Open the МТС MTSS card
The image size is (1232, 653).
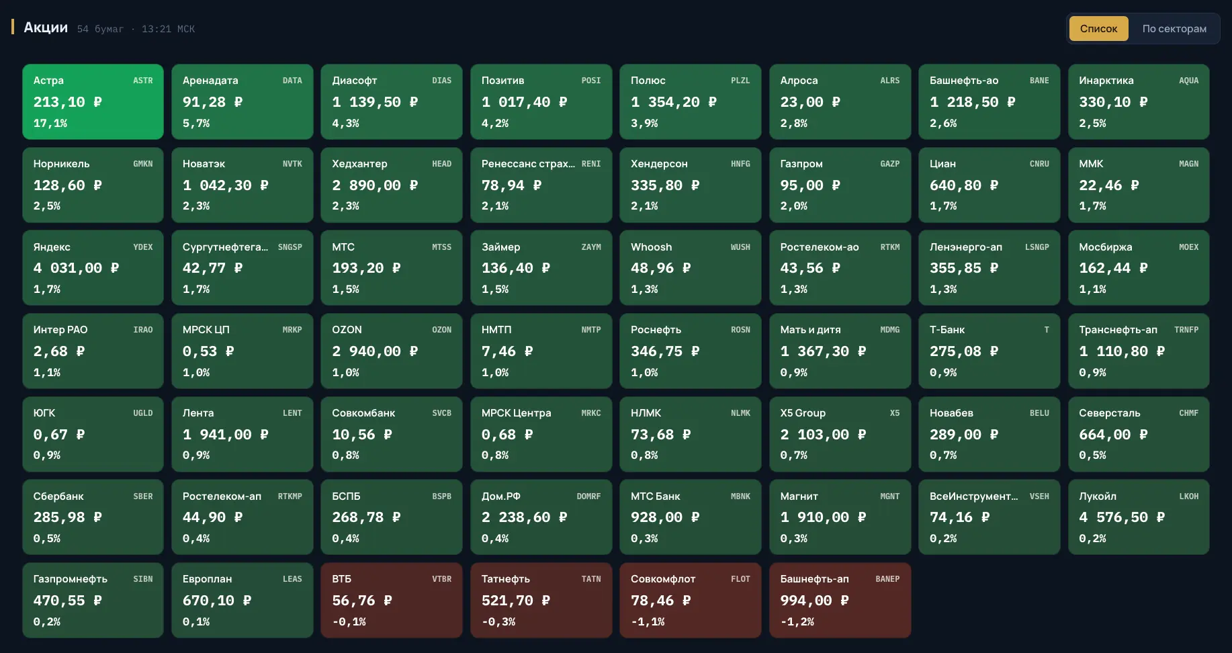392,268
